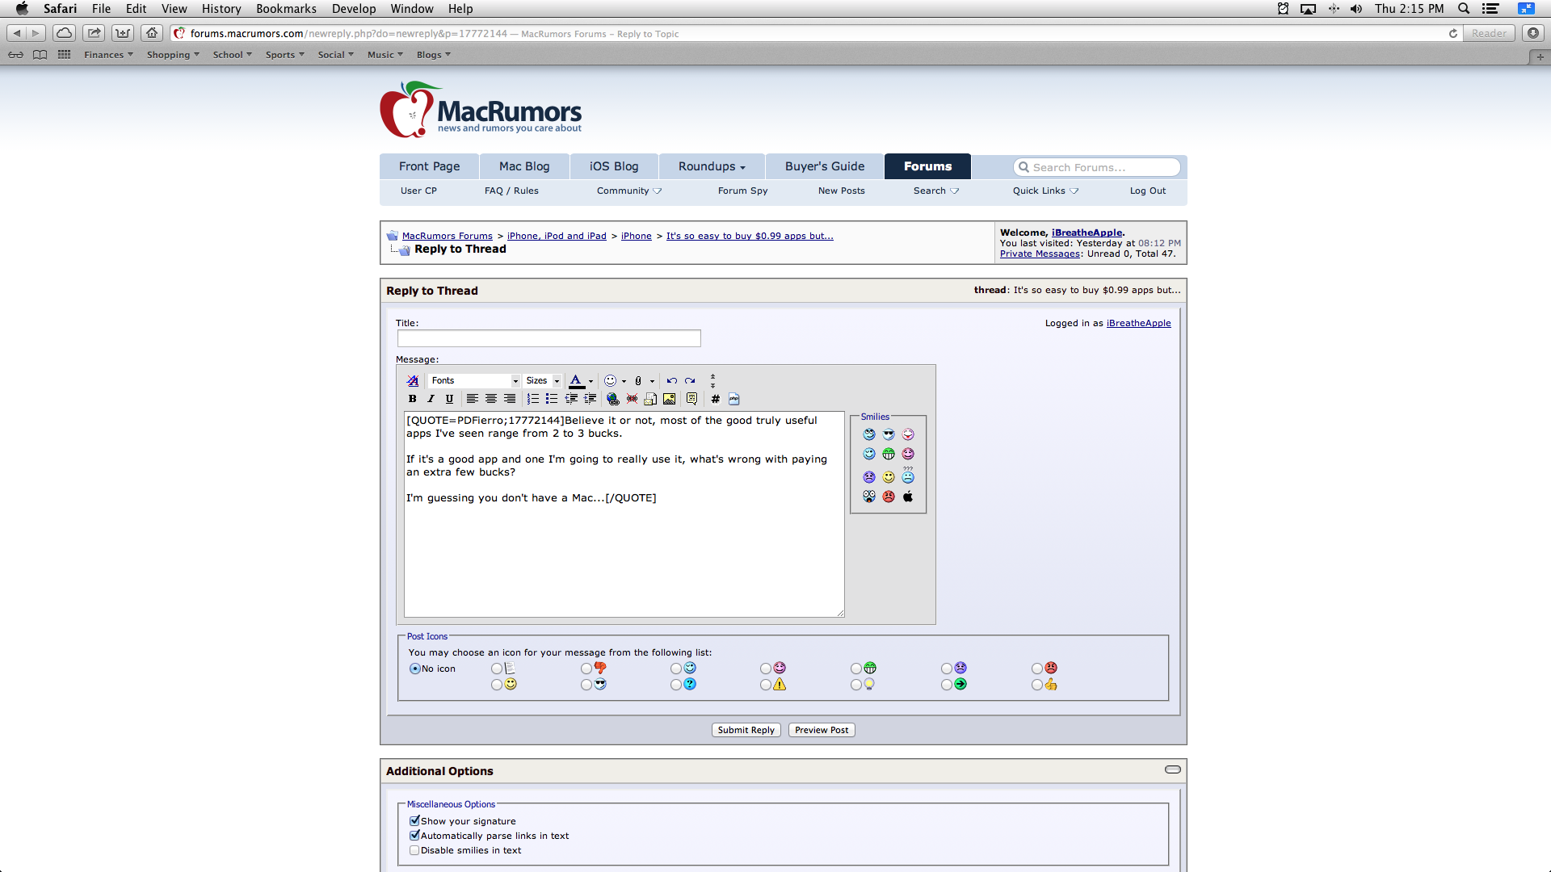Select the thumbs down post icon
Screen dimensions: 1551x872
[x=586, y=669]
